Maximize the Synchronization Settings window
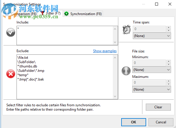Screen dimensions: 176x128 [x=157, y=4]
